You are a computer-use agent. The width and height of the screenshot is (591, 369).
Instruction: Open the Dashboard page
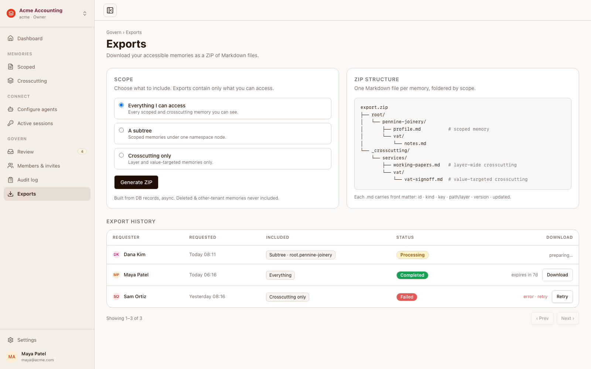(47, 38)
